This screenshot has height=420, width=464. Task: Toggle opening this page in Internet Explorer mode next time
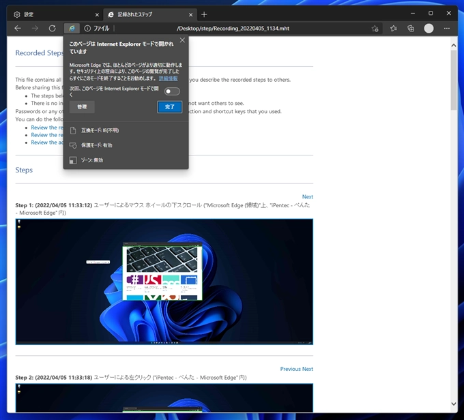click(172, 91)
